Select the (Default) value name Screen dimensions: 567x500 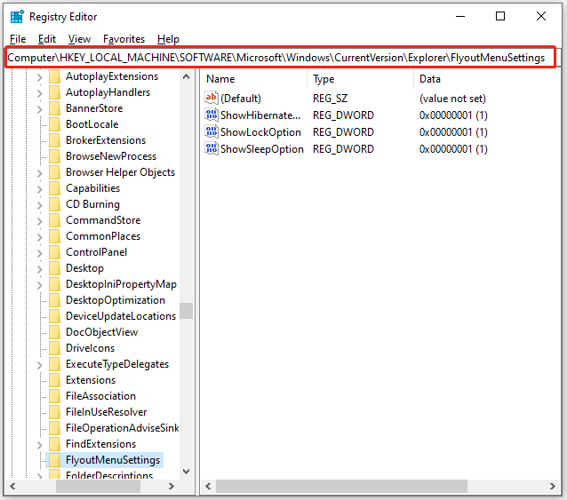241,99
